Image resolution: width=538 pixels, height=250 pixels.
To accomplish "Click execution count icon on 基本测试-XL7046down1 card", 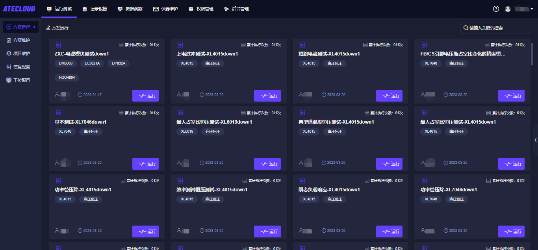I will 121,113.
